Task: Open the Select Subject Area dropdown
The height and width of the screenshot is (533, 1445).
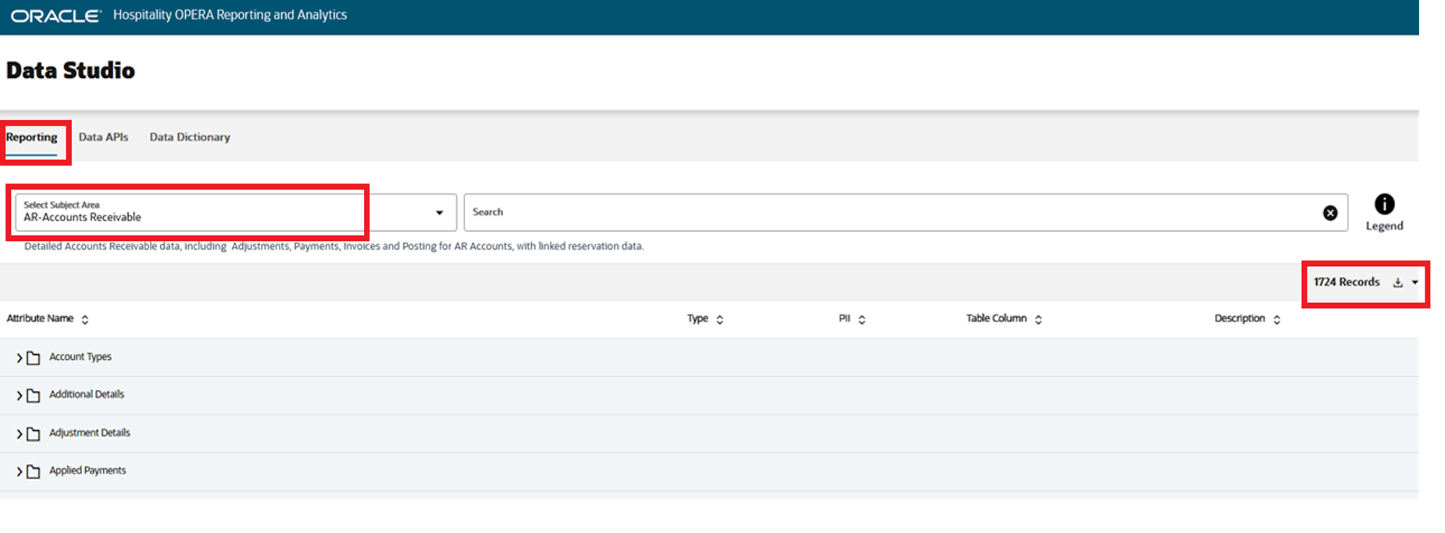Action: [x=439, y=212]
